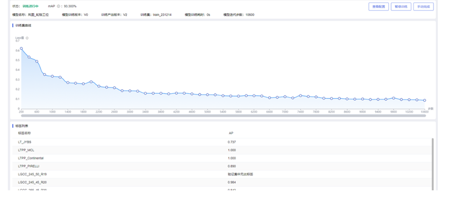The width and height of the screenshot is (452, 204).
Task: Select the LGCC_245_50_R19 label row
Action: tap(222, 174)
